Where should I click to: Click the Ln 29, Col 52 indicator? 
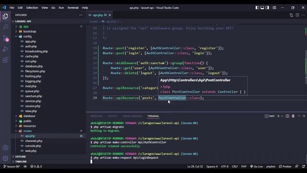(195, 167)
